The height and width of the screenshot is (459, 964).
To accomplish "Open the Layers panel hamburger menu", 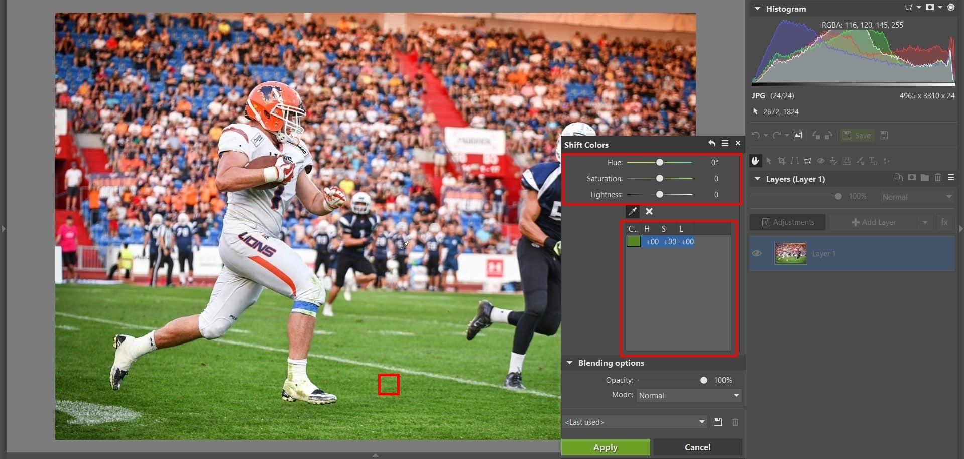I will click(951, 178).
